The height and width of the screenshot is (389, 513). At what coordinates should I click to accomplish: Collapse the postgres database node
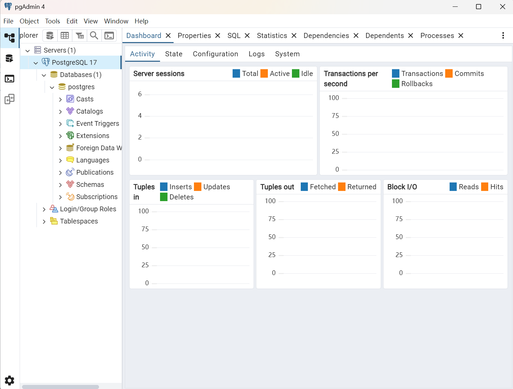[x=52, y=87]
